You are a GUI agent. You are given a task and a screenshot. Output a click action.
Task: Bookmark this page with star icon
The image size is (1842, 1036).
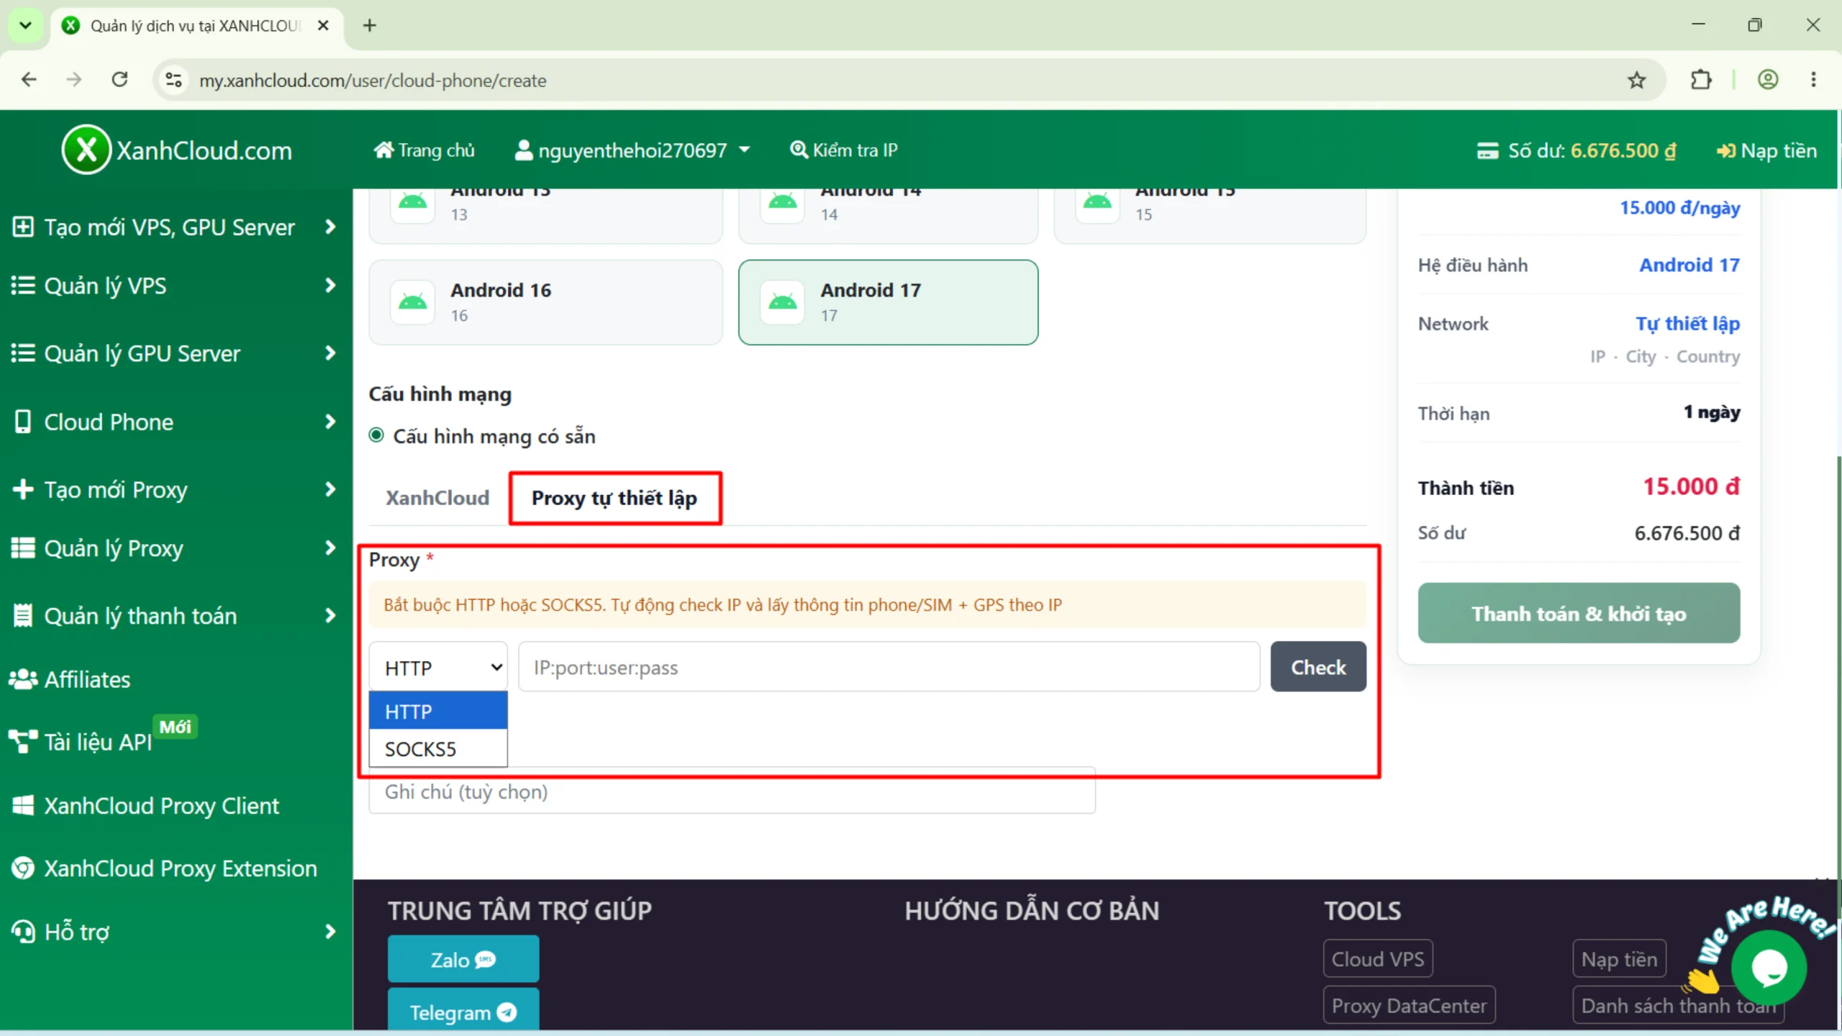point(1637,80)
